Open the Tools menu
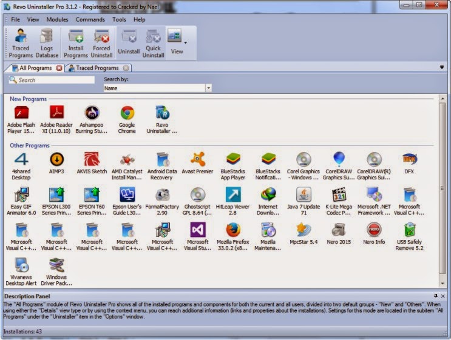This screenshot has height=340, width=451. pos(119,19)
